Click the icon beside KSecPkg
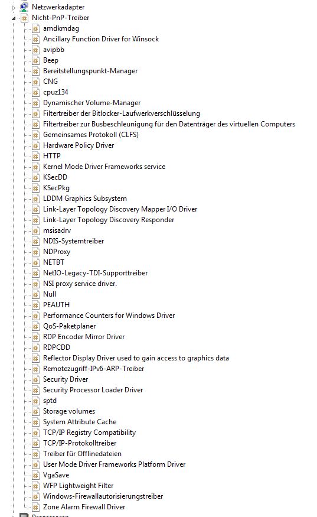The image size is (317, 517). coord(35,188)
